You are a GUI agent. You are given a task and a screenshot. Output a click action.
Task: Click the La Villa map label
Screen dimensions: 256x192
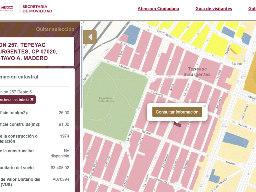237,64
